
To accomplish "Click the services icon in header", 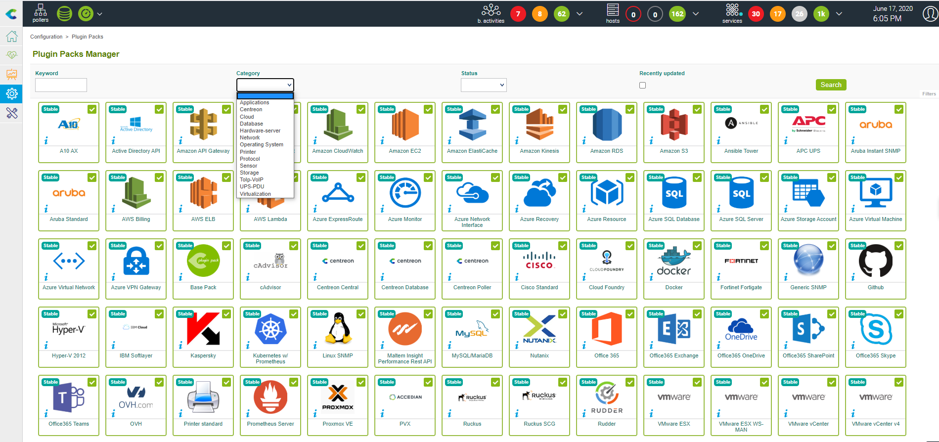I will click(x=732, y=13).
